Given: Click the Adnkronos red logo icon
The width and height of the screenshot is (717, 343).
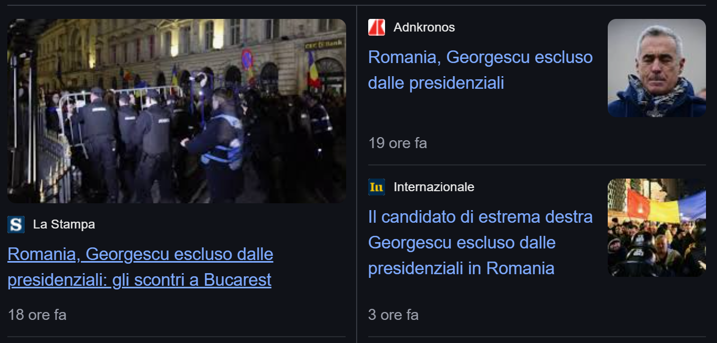Looking at the screenshot, I should pos(376,27).
